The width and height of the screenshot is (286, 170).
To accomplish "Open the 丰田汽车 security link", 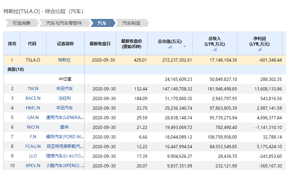I will (x=64, y=89).
